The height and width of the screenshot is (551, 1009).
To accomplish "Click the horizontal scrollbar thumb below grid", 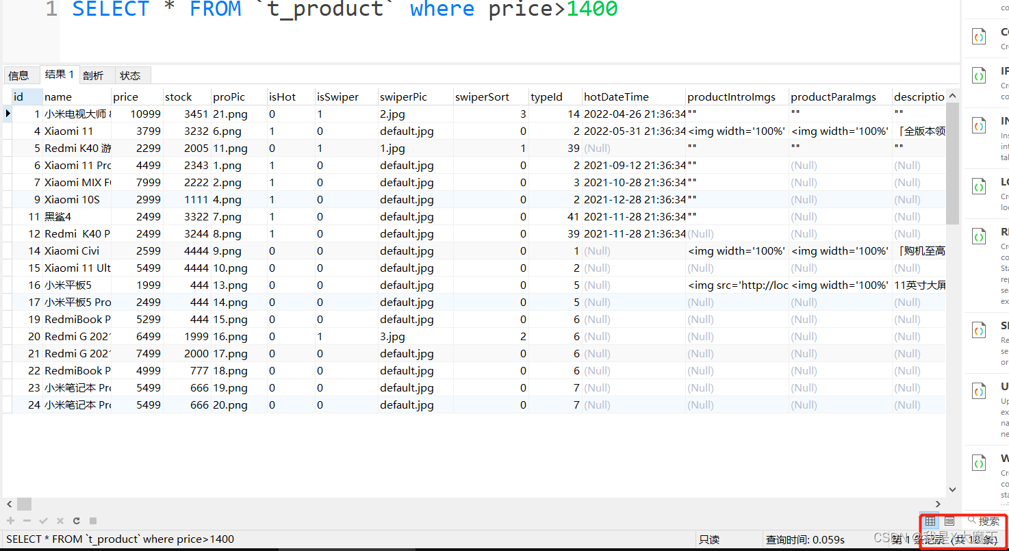I will point(24,504).
